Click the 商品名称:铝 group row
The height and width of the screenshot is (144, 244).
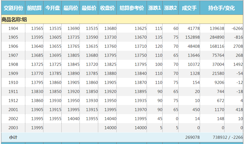click(x=14, y=19)
